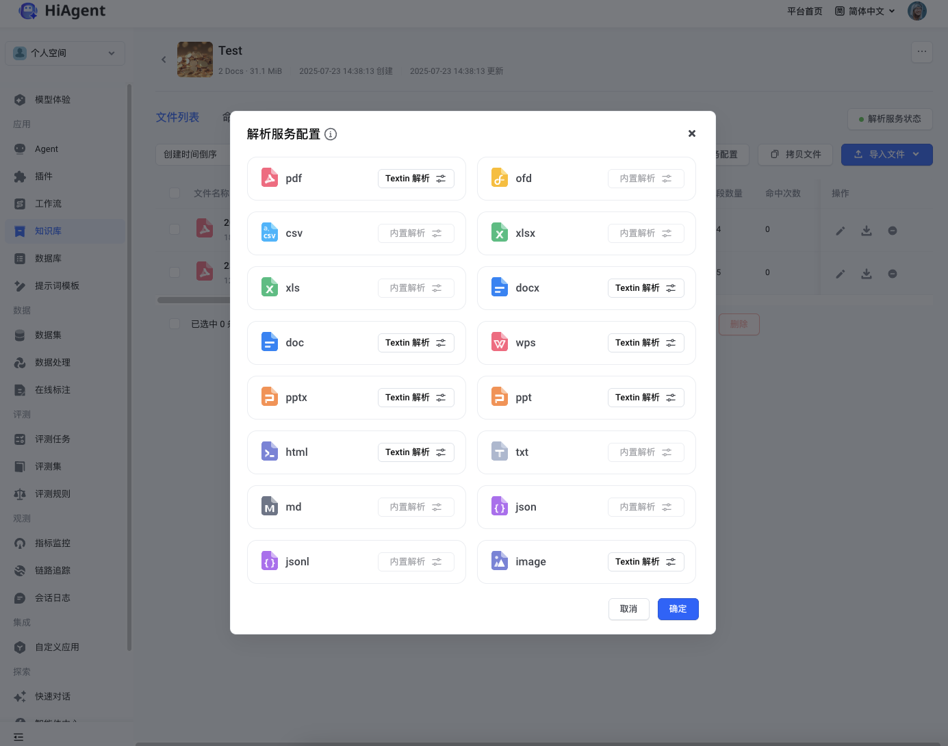The image size is (948, 746).
Task: Toggle the select-all checkbox in table header
Action: click(175, 193)
